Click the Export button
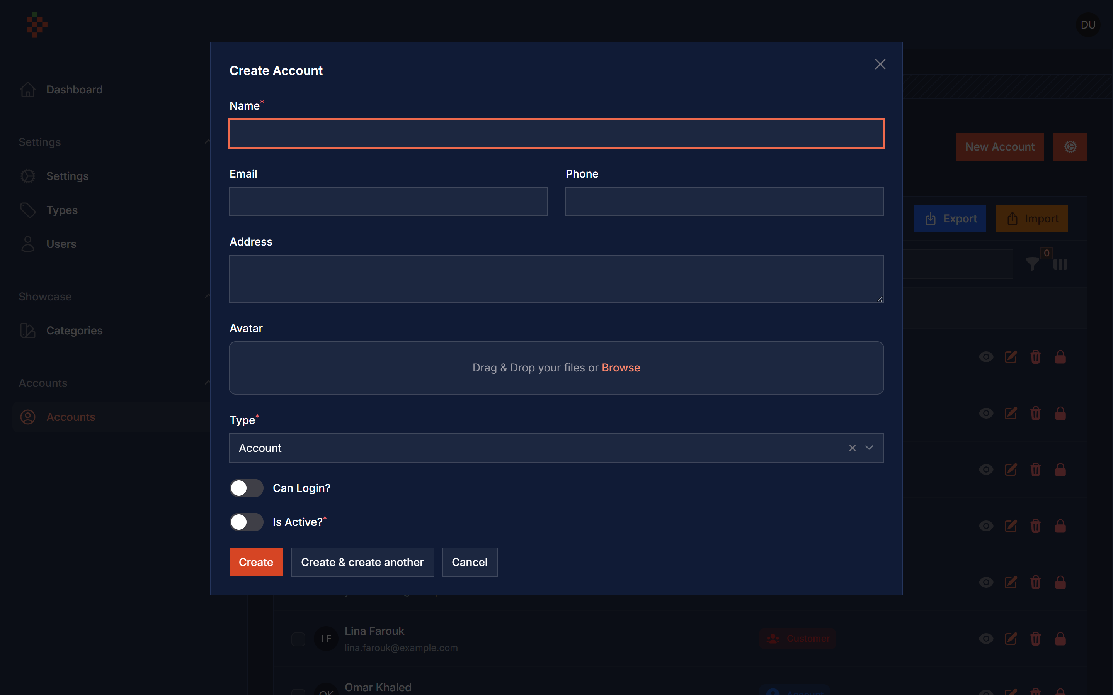The width and height of the screenshot is (1113, 695). 950,218
